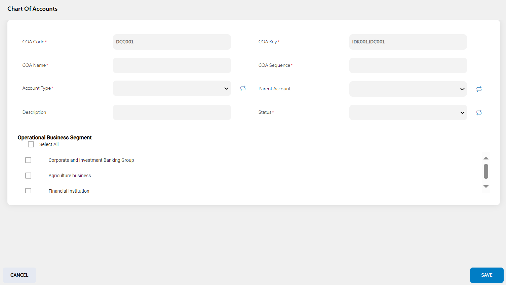Click the SAVE button
506x285 pixels.
[486, 275]
